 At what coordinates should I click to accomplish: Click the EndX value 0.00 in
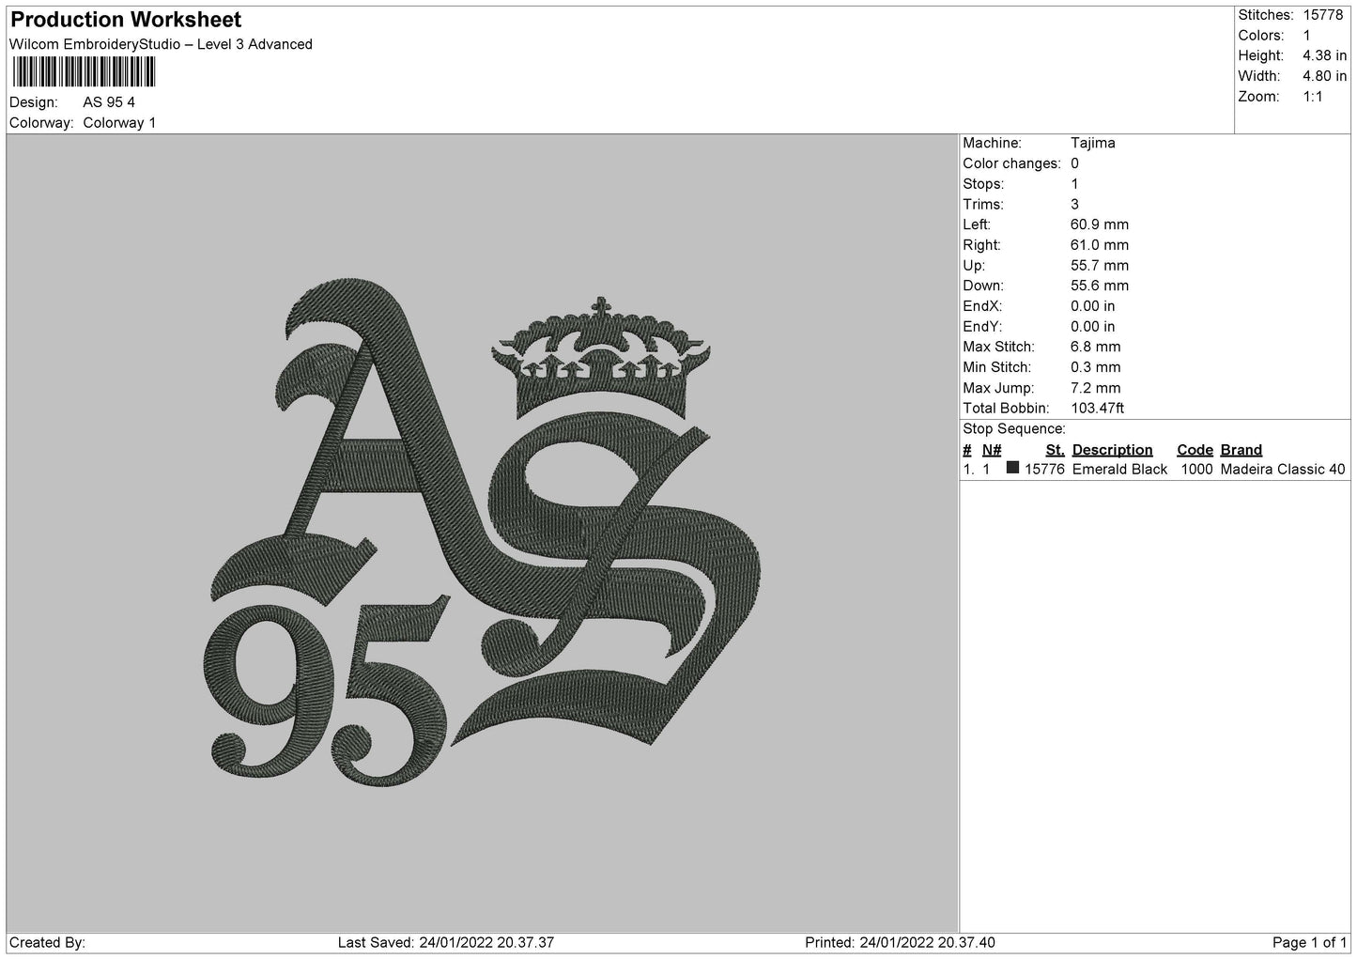(1093, 306)
